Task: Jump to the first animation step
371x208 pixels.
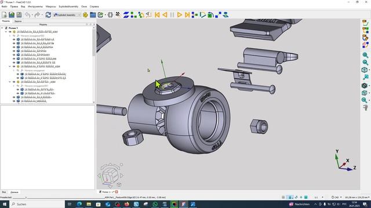Action: pos(157,15)
